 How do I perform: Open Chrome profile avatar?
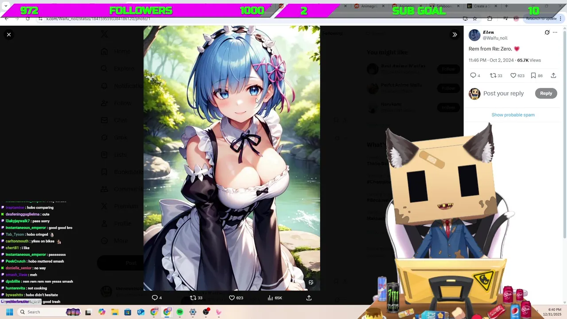[516, 19]
